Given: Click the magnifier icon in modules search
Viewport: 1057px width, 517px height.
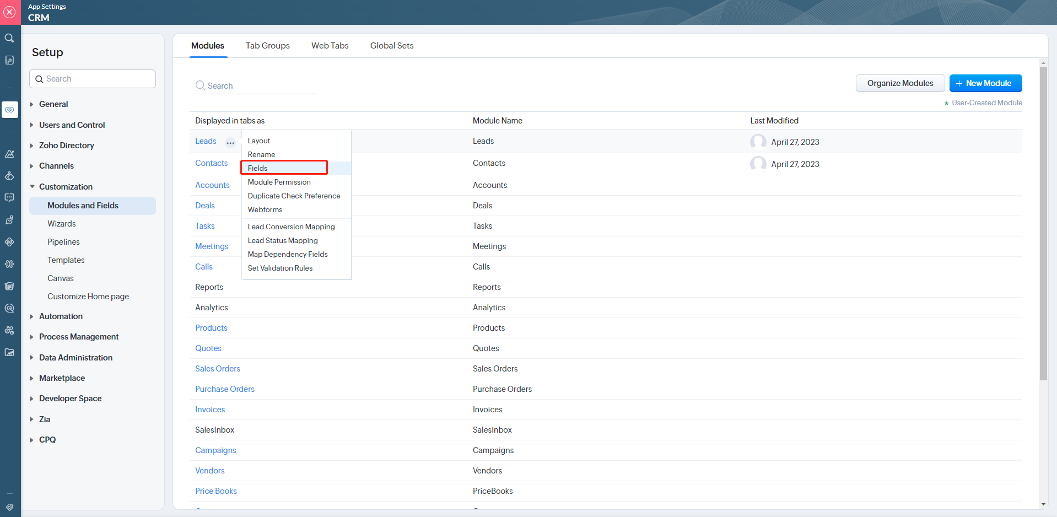Looking at the screenshot, I should tap(200, 85).
